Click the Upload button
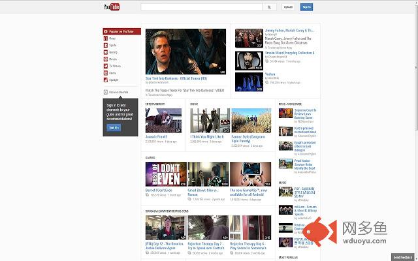Screen dimensions: 418x261 tap(288, 7)
